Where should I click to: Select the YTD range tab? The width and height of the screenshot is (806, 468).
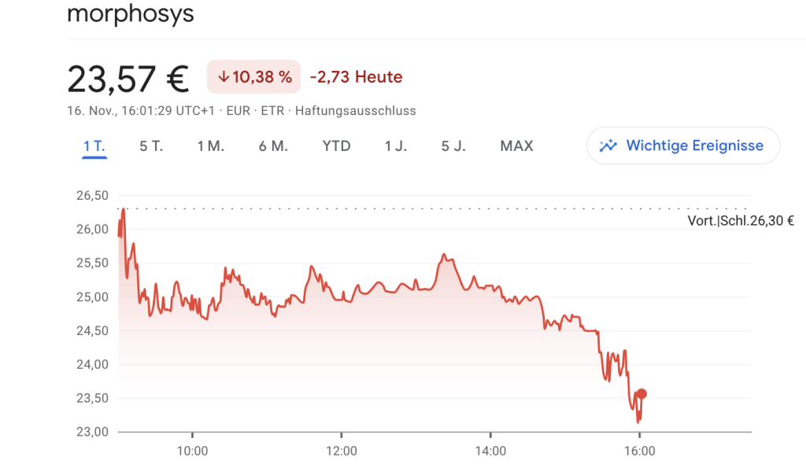click(336, 146)
